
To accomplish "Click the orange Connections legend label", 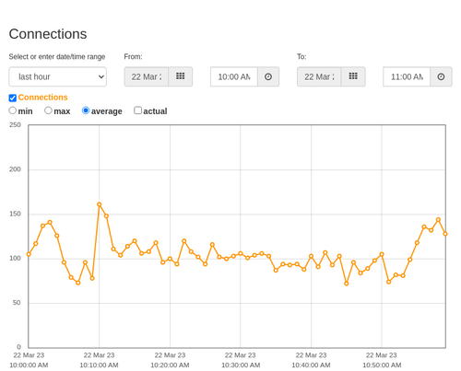I will click(42, 98).
